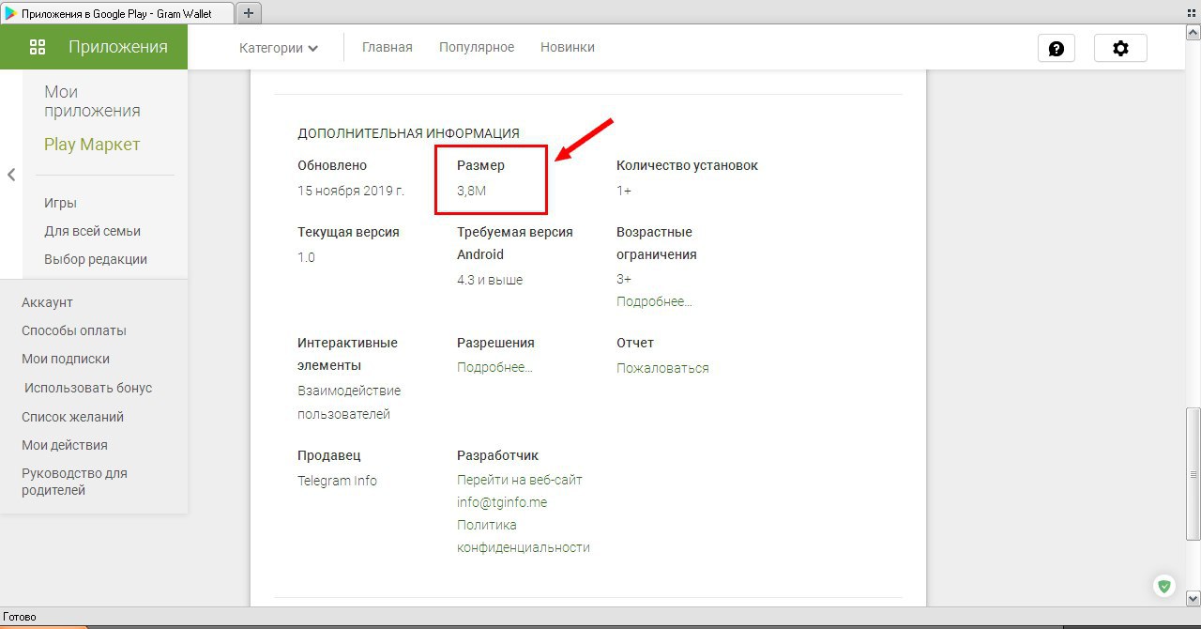
Task: Click '4.3 и выше' Android version text
Action: [x=490, y=280]
